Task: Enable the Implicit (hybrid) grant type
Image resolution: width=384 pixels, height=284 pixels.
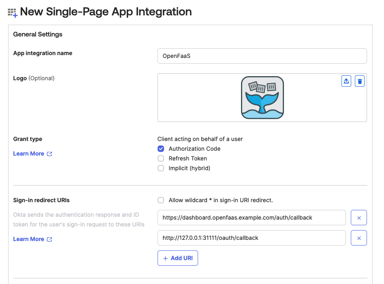Action: 161,168
